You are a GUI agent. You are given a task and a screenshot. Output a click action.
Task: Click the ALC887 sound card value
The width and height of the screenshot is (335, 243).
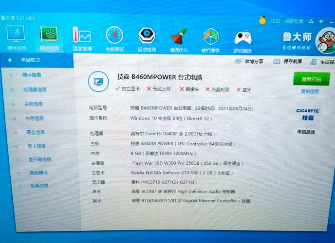coord(183,191)
